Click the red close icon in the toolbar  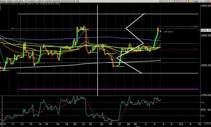[x=209, y=1]
